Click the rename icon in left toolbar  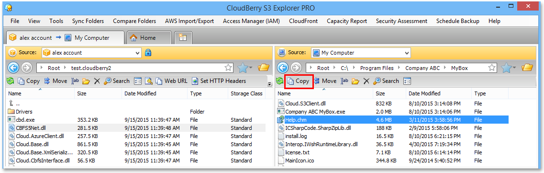75,81
